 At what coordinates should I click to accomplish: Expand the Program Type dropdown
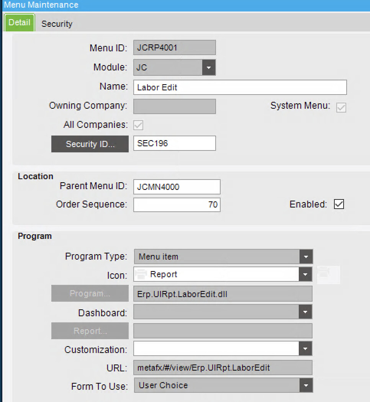306,257
